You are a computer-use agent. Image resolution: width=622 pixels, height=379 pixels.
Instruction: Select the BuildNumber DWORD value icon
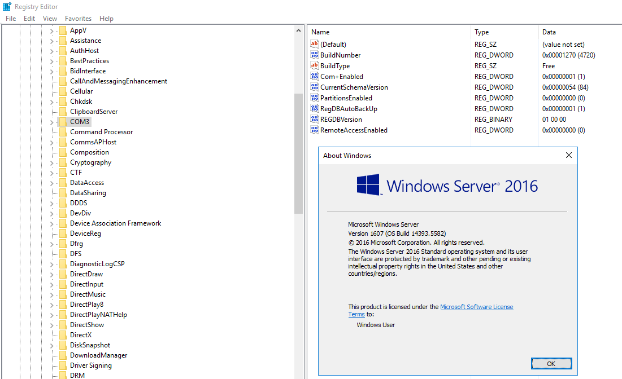pos(315,55)
